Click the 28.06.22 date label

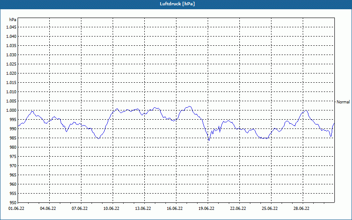pos(301,209)
